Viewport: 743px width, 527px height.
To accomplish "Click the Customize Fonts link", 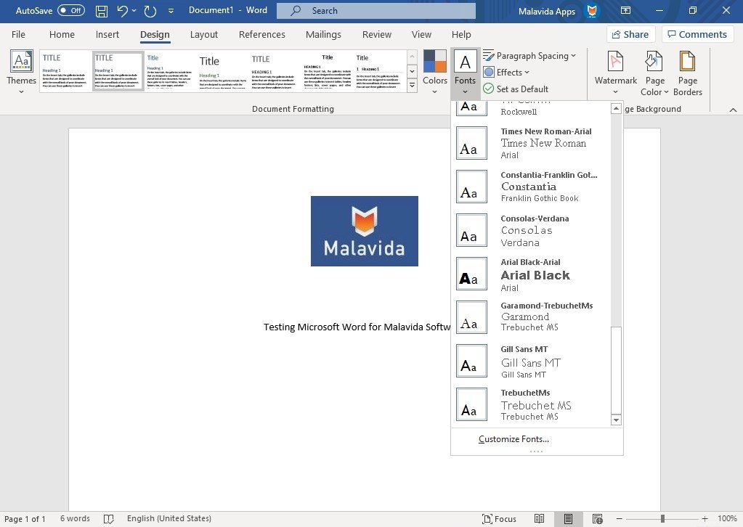I will click(513, 439).
